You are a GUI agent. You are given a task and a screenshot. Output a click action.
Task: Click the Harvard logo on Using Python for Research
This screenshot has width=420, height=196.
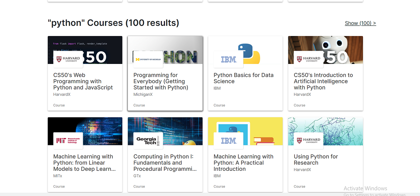[308, 140]
